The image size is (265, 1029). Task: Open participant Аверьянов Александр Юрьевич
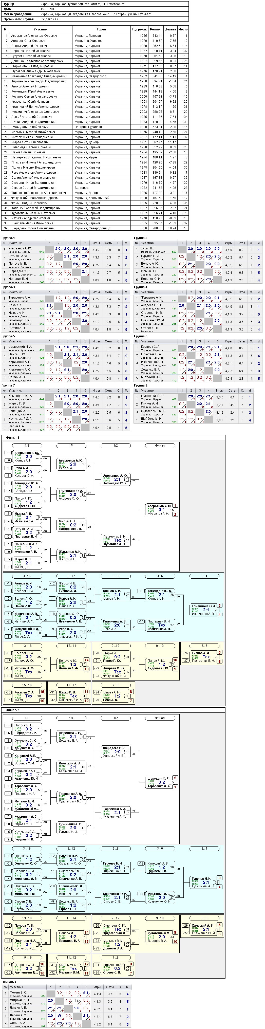coord(34,35)
